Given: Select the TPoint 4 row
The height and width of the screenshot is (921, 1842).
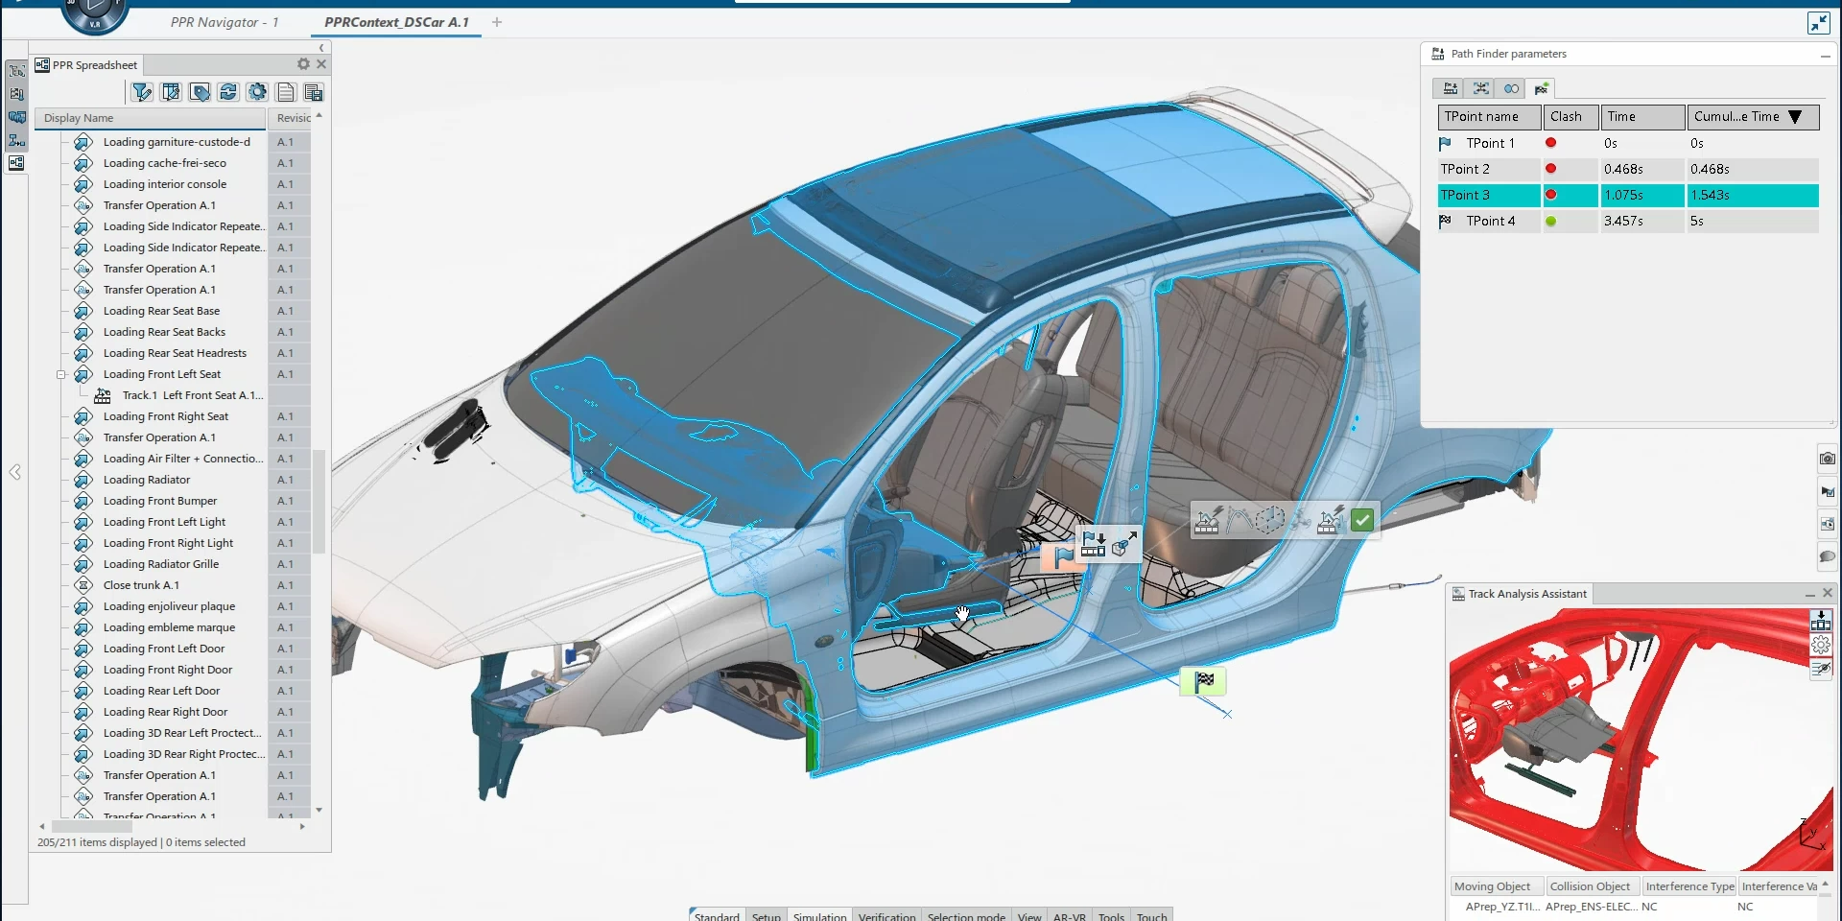Looking at the screenshot, I should point(1490,221).
